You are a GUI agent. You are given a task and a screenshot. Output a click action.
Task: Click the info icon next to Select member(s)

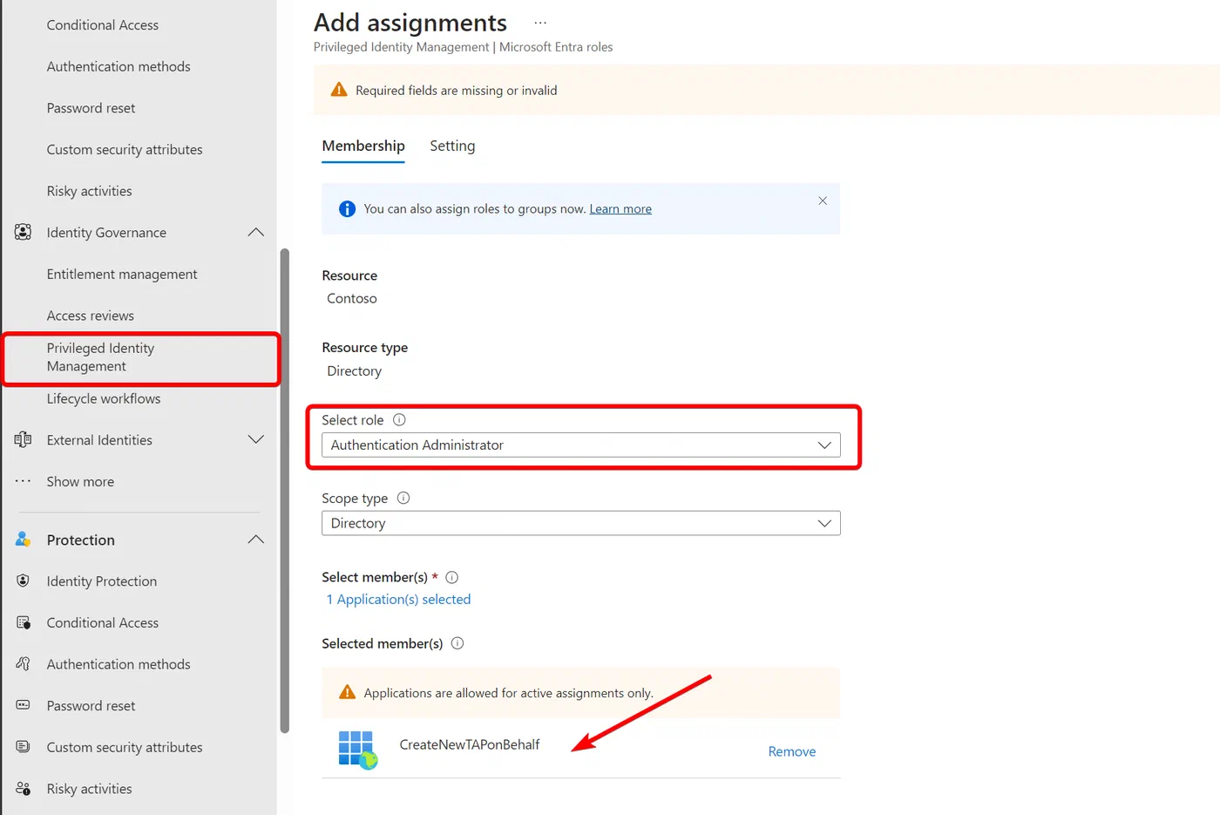451,577
